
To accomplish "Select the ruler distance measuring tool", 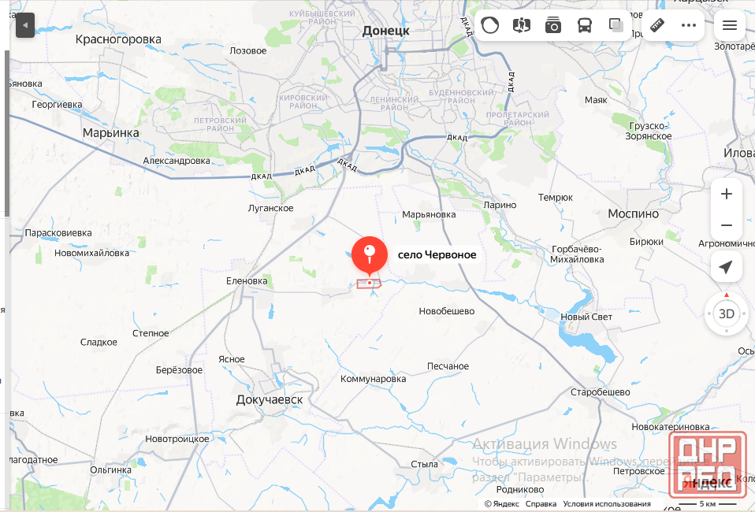I will pyautogui.click(x=657, y=25).
